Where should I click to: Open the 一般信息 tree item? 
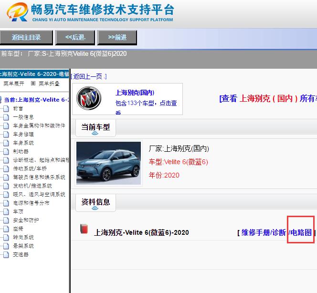click(23, 117)
